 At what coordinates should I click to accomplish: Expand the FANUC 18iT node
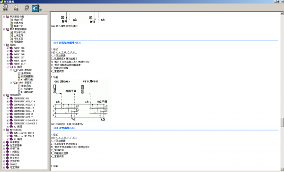click(x=8, y=64)
